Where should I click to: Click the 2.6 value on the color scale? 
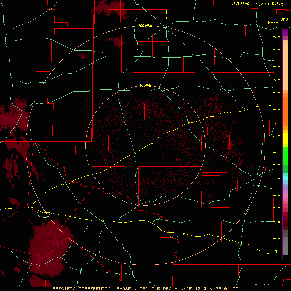tap(276, 166)
